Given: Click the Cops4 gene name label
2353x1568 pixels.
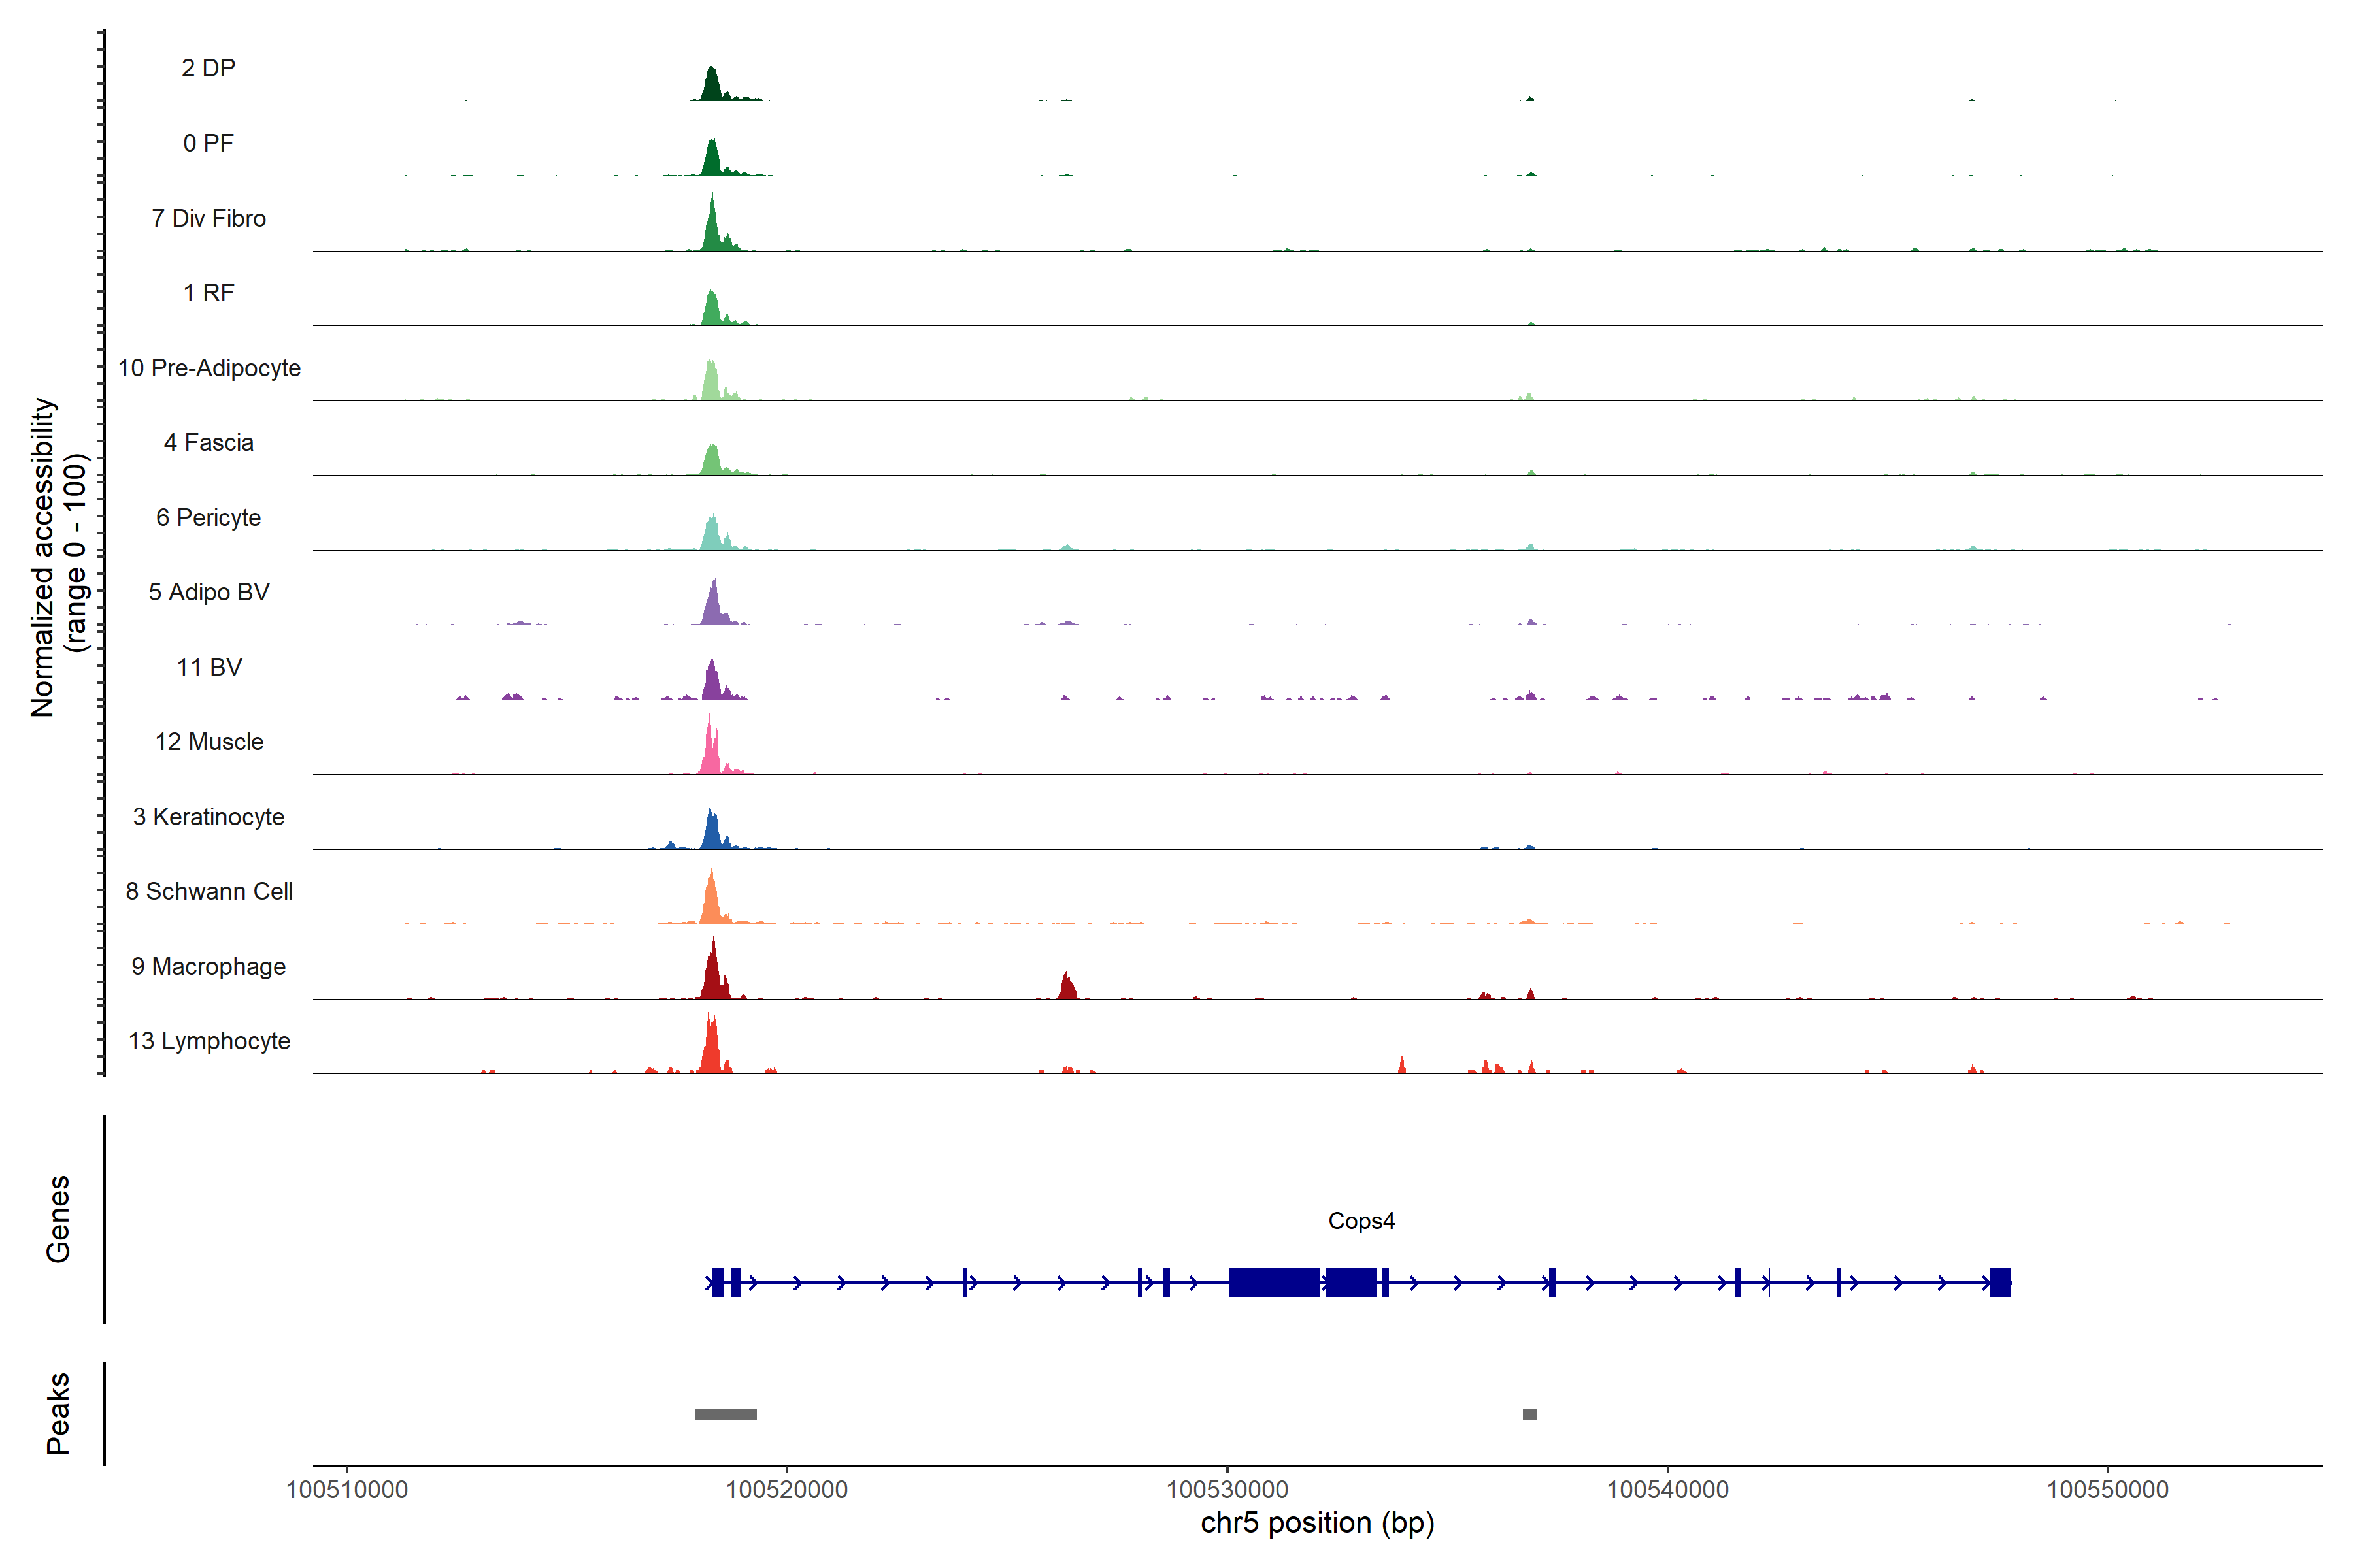Looking at the screenshot, I should coord(1361,1221).
